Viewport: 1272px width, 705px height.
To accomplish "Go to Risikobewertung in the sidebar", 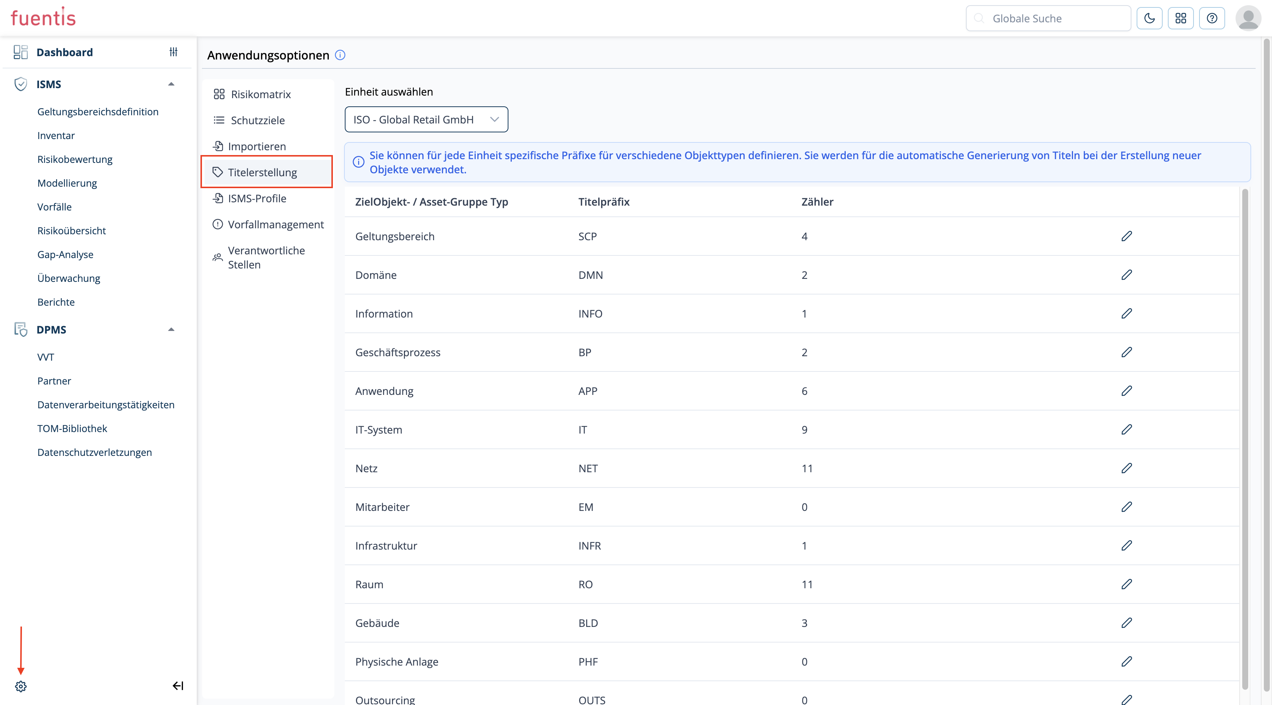I will (74, 159).
